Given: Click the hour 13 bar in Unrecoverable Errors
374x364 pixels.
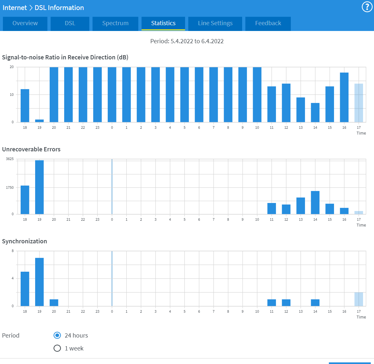Looking at the screenshot, I should click(x=300, y=206).
